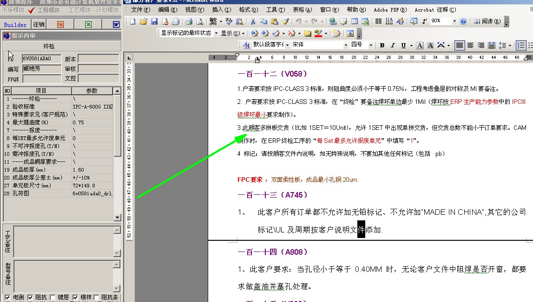Toggle the 镀层 checkbox
Image resolution: width=533 pixels, height=302 pixels.
click(53, 297)
